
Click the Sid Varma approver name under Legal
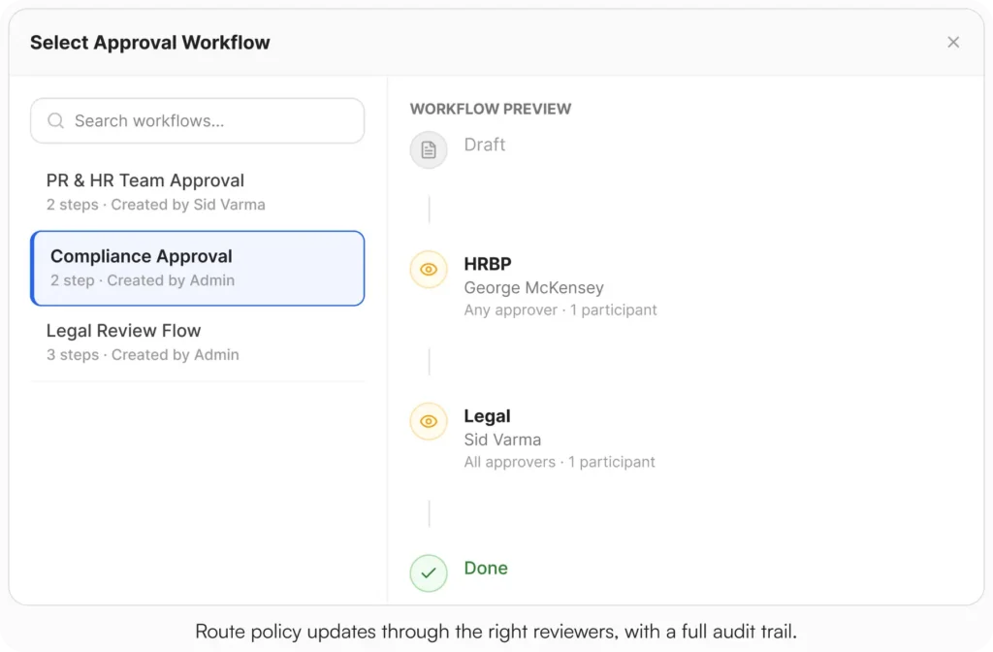[x=503, y=440]
